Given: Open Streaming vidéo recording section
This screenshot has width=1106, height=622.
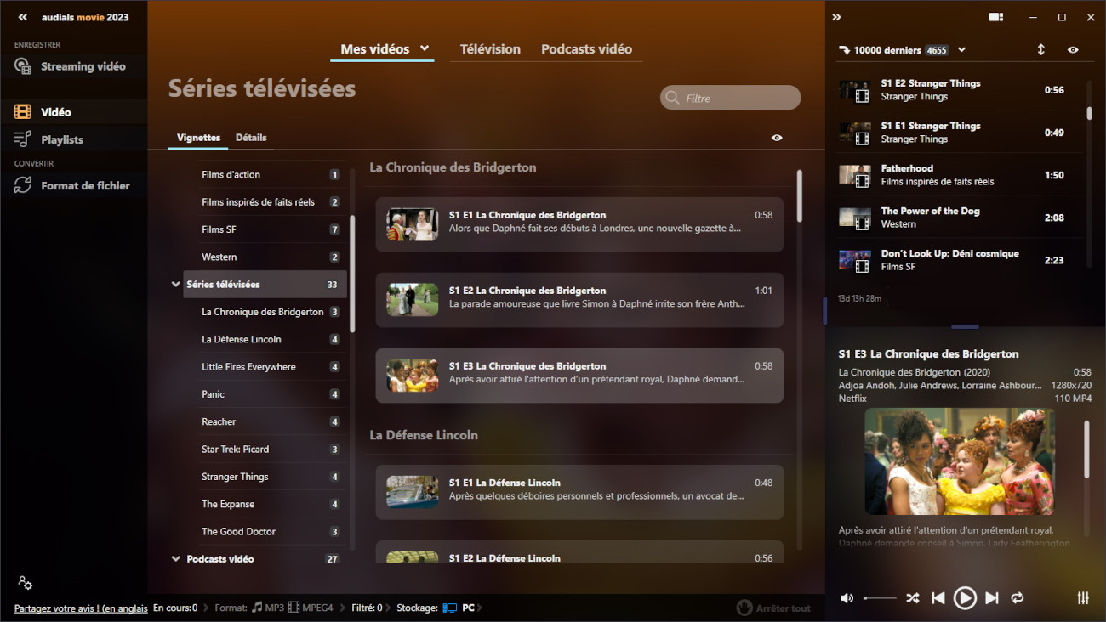Looking at the screenshot, I should pyautogui.click(x=73, y=66).
